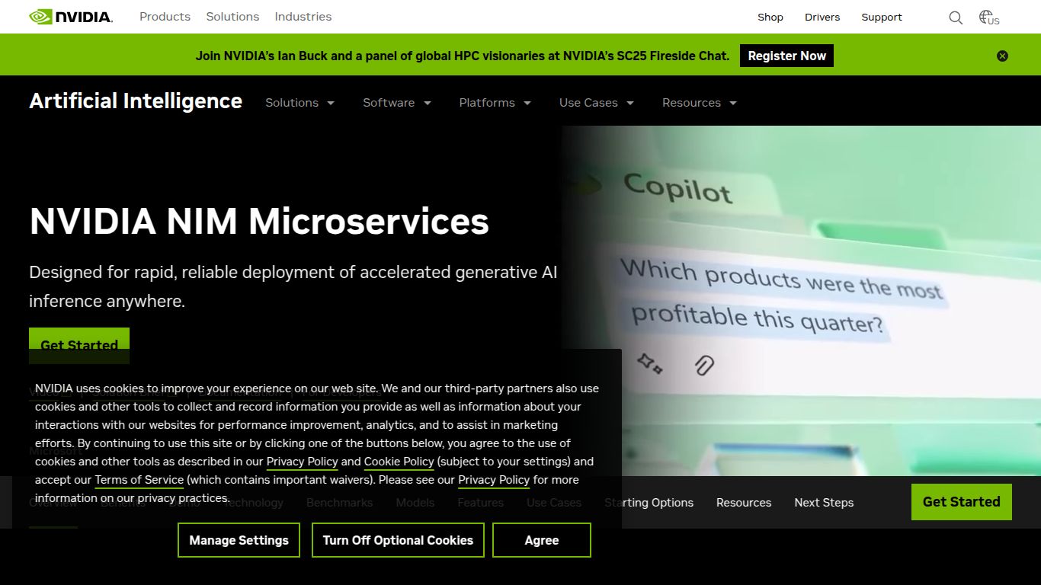Jump to the Benchmarks section

pyautogui.click(x=339, y=503)
